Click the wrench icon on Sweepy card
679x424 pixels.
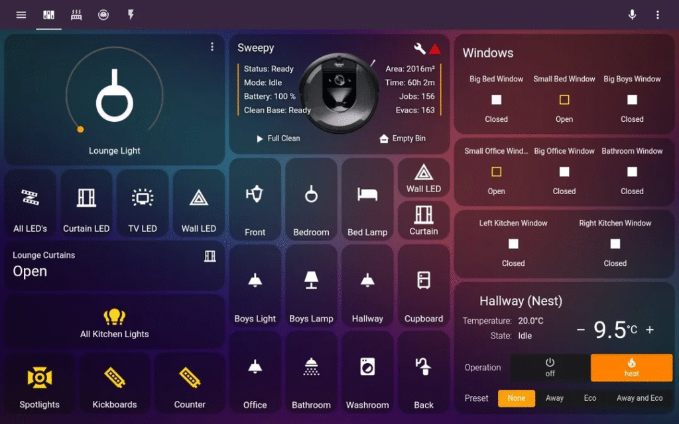[x=419, y=48]
